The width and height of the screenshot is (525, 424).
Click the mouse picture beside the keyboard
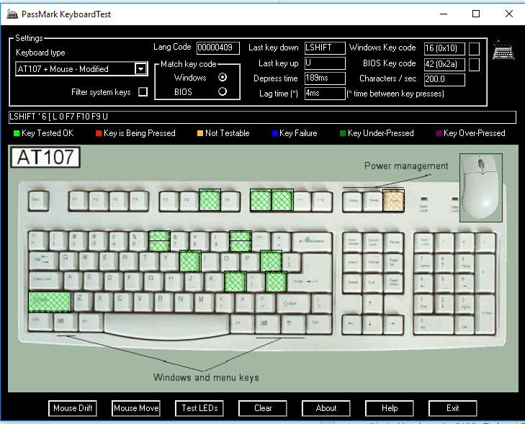point(483,187)
